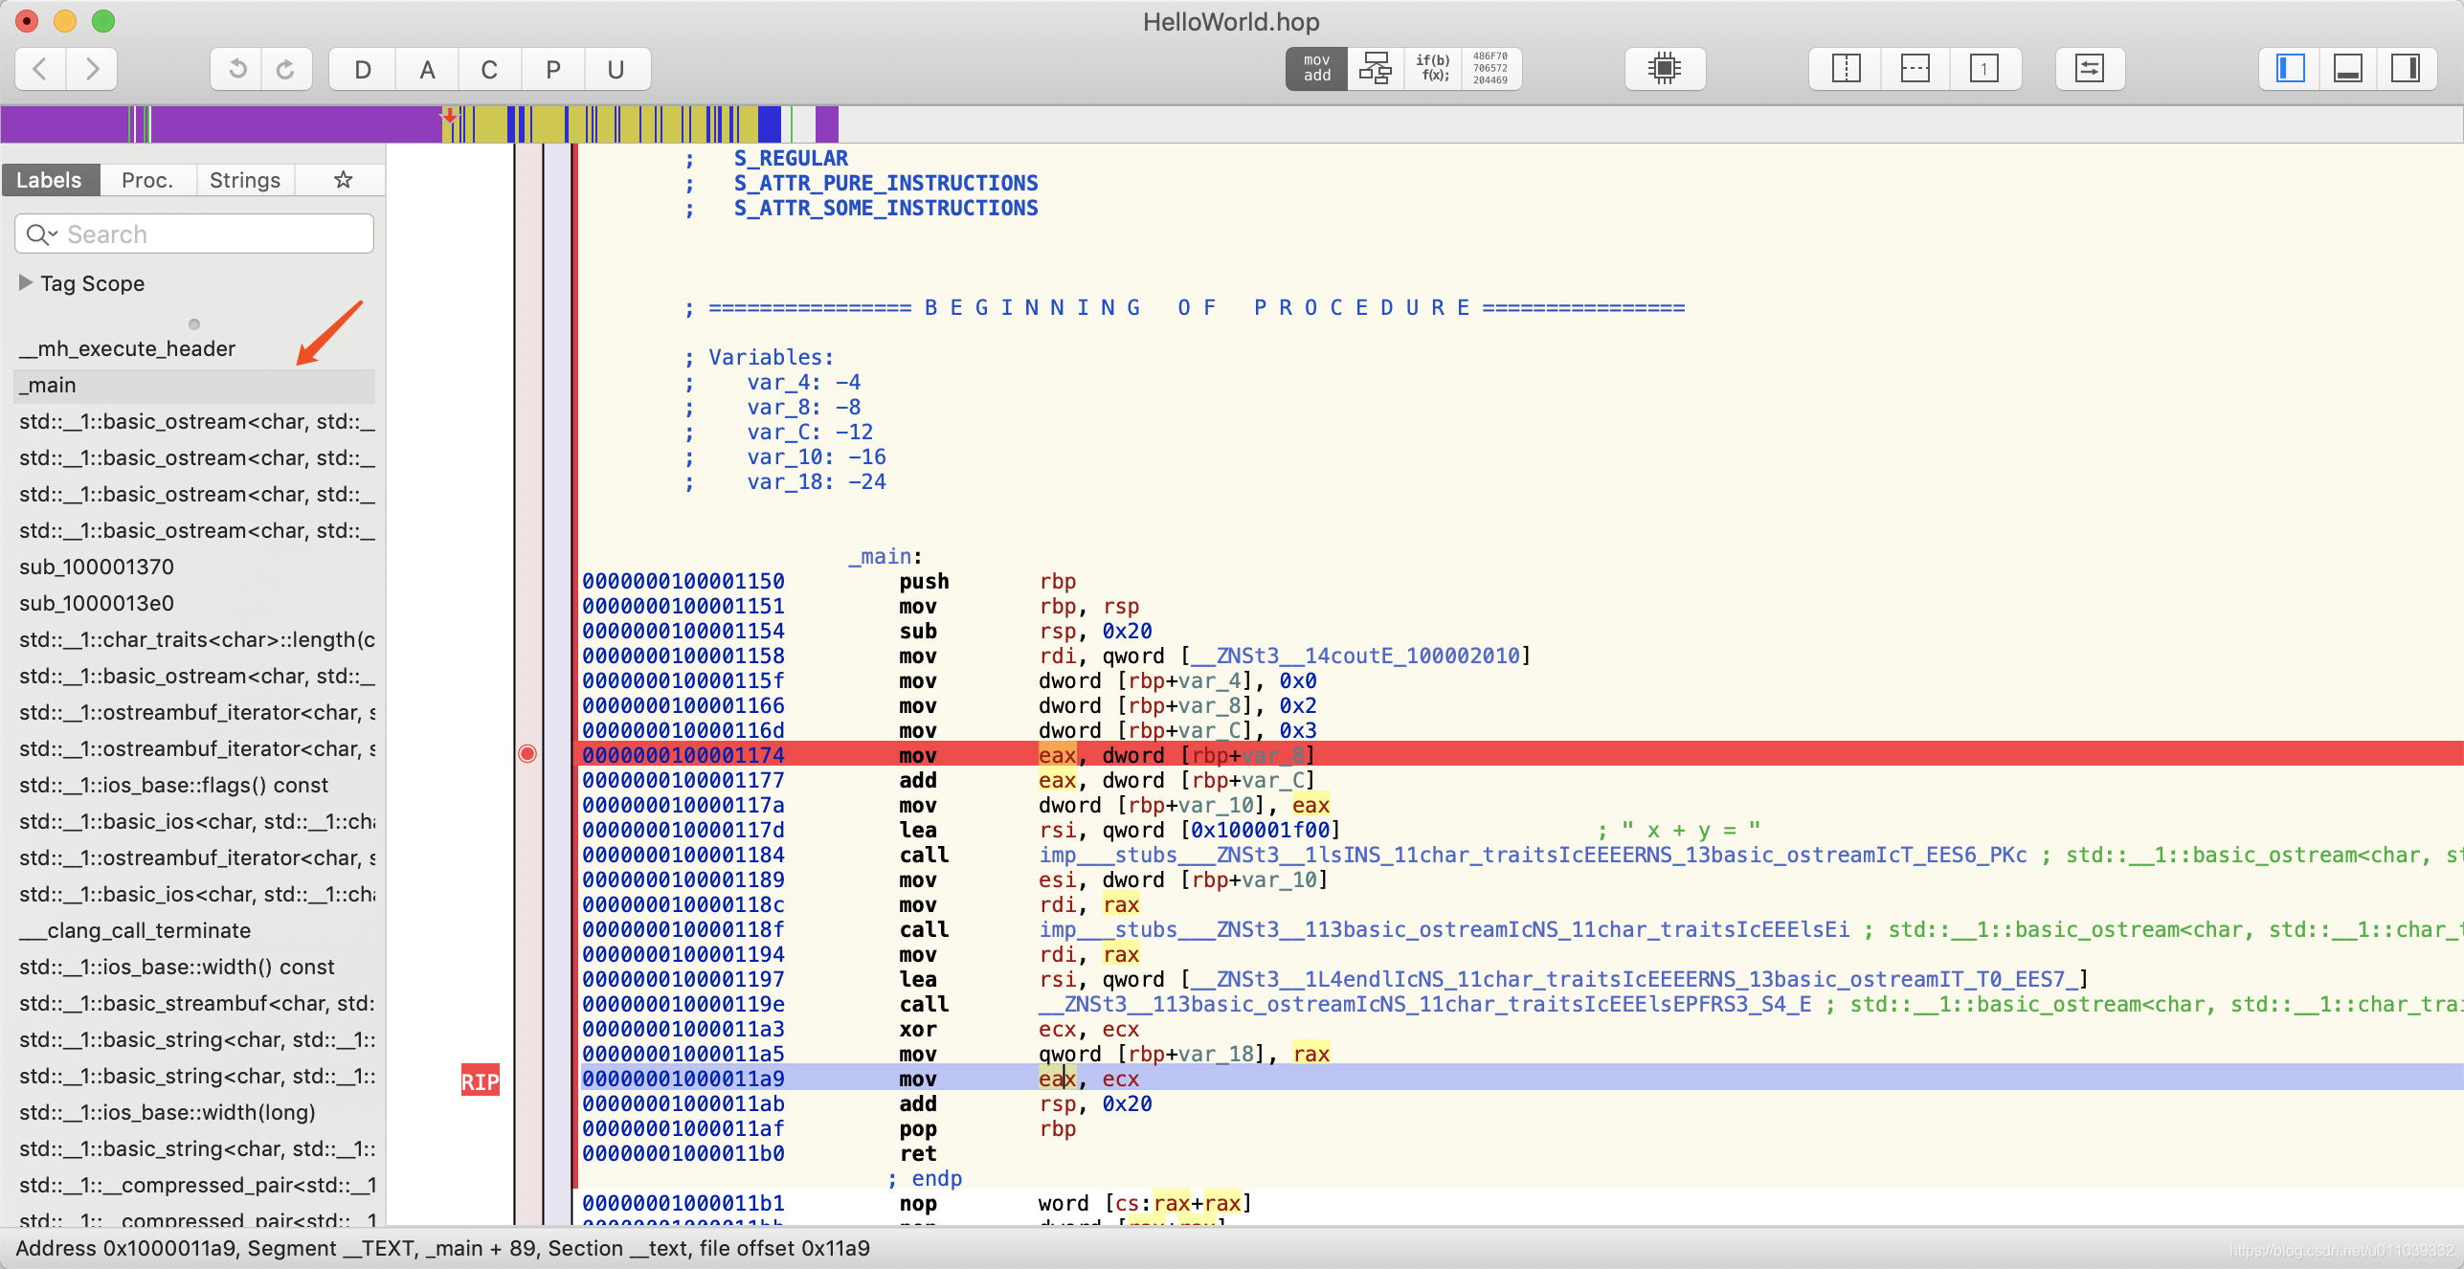The image size is (2464, 1269).
Task: Navigate forward in history
Action: 92,69
